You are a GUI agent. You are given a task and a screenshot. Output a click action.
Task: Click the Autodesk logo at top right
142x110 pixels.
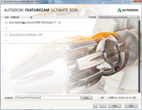click(x=128, y=10)
